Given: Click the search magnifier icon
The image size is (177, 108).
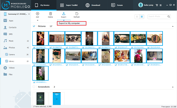Looking at the screenshot, I should (169, 17).
